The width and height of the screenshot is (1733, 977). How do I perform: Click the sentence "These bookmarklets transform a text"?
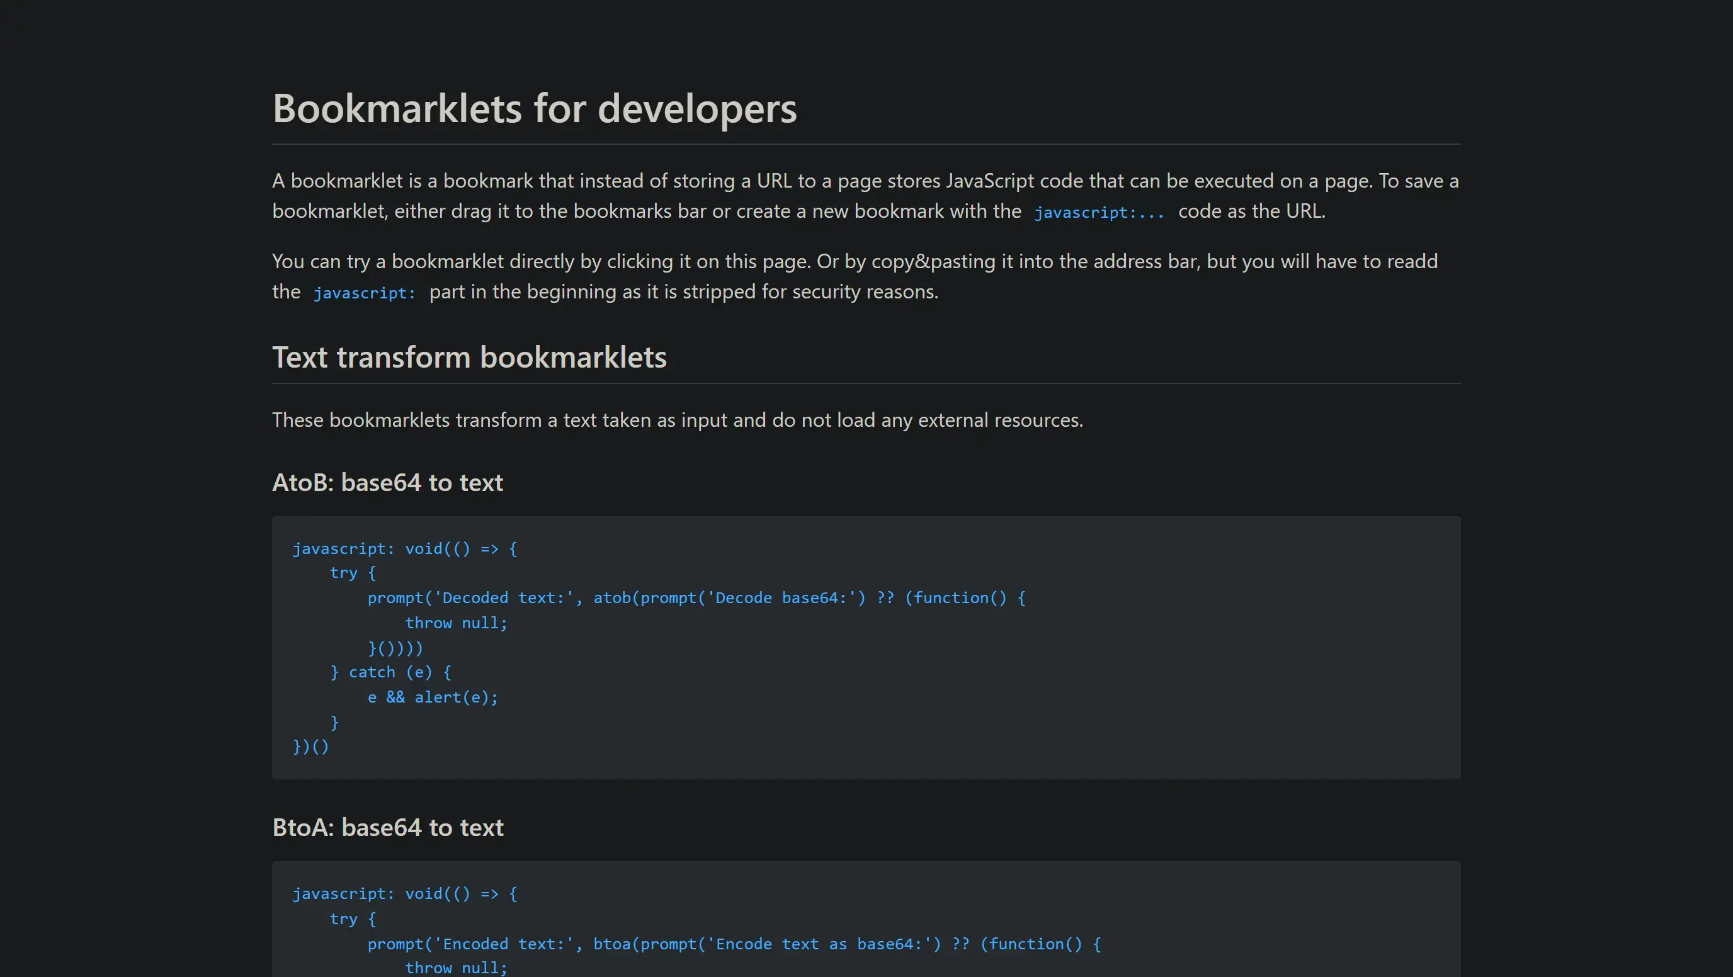click(x=678, y=421)
